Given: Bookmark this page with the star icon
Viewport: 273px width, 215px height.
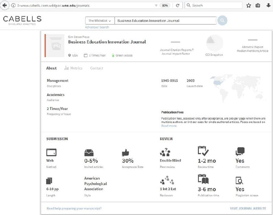Looking at the screenshot, I should point(249,5).
